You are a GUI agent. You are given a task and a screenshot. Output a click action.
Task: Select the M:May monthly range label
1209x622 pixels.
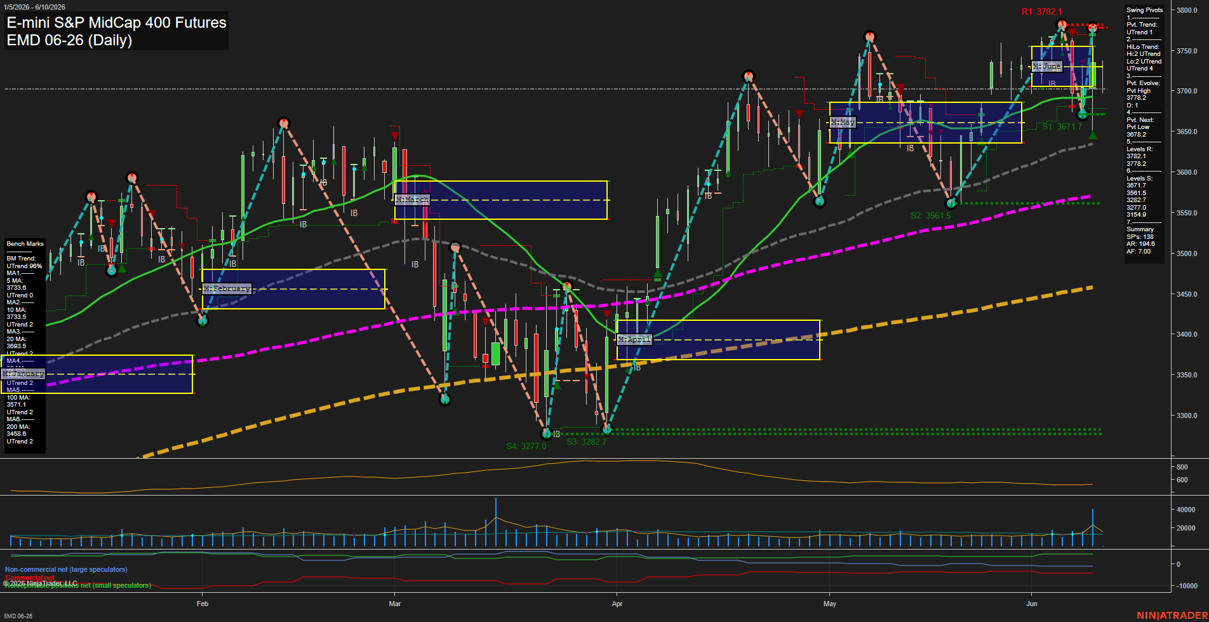[843, 122]
